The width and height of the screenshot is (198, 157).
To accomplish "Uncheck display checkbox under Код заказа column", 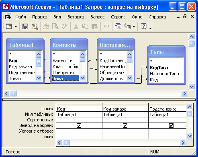I will tap(125, 125).
